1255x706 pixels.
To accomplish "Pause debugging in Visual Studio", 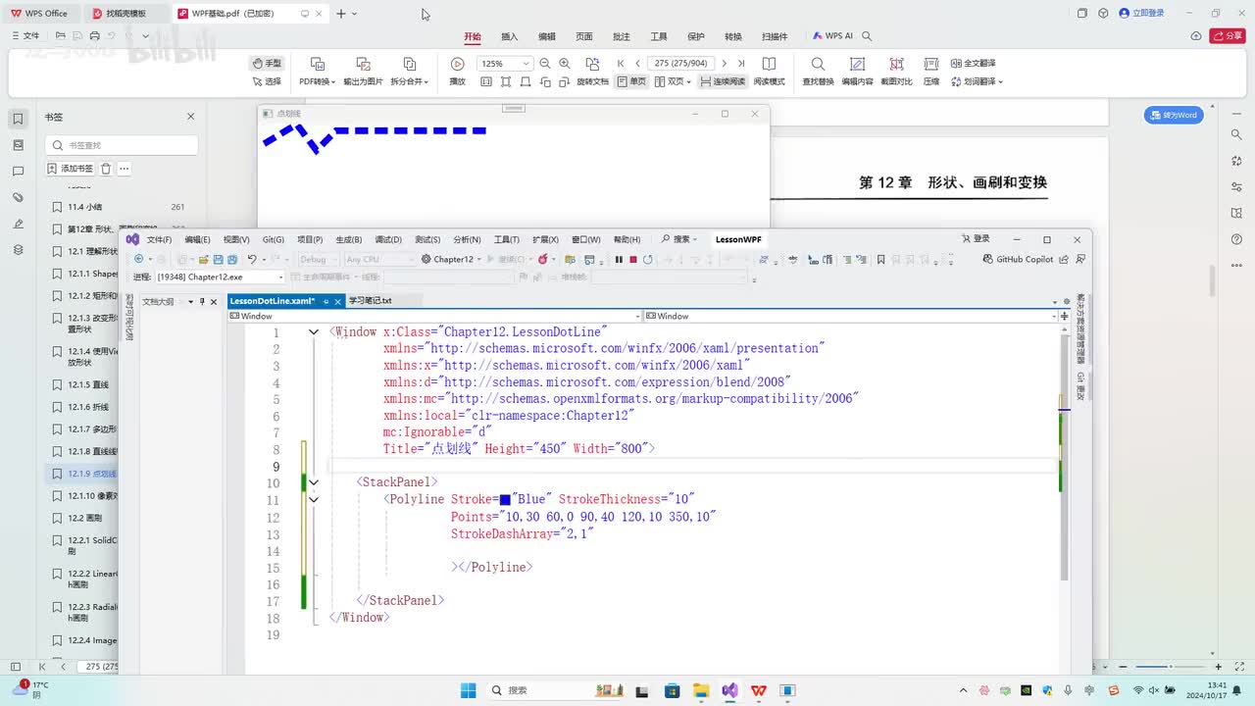I will click(x=619, y=260).
